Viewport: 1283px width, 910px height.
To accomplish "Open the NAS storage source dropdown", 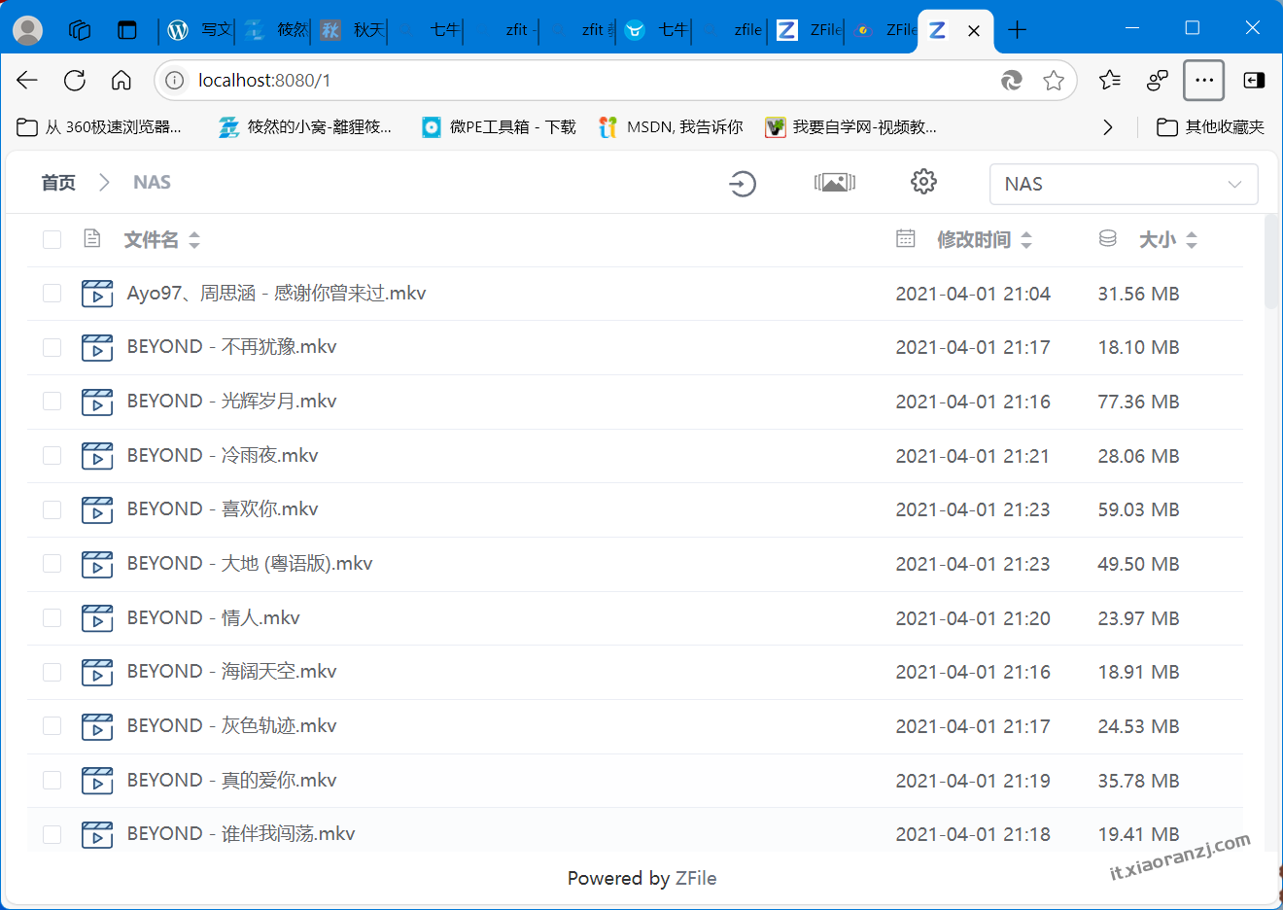I will click(1124, 184).
